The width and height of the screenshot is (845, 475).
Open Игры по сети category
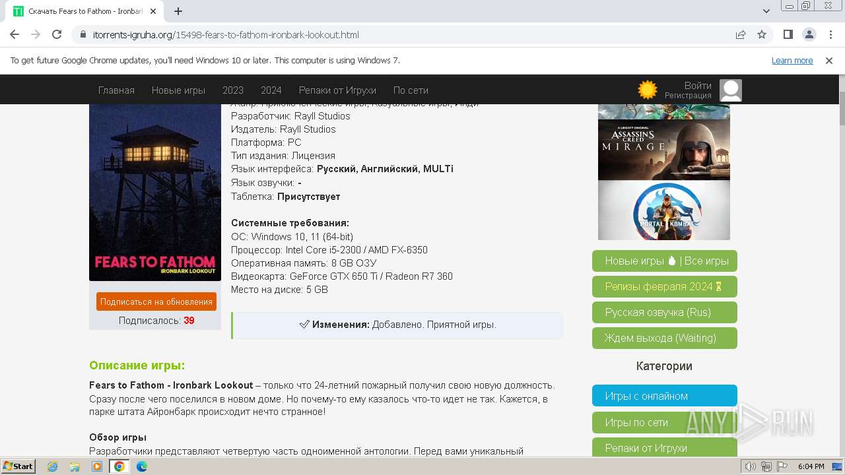665,422
